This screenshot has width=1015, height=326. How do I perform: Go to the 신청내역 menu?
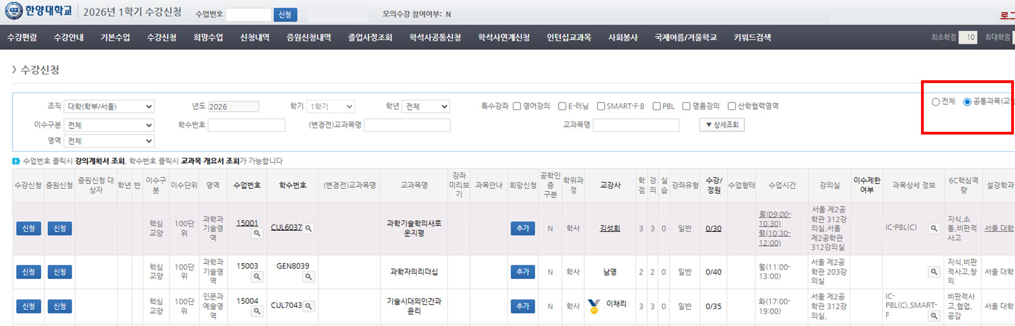(x=255, y=37)
